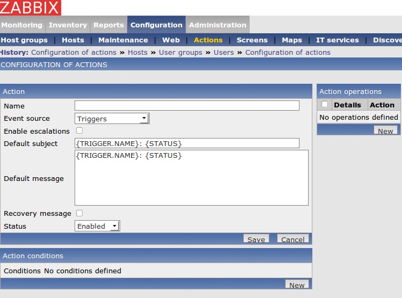Save the action
402x298 pixels.
[x=256, y=239]
